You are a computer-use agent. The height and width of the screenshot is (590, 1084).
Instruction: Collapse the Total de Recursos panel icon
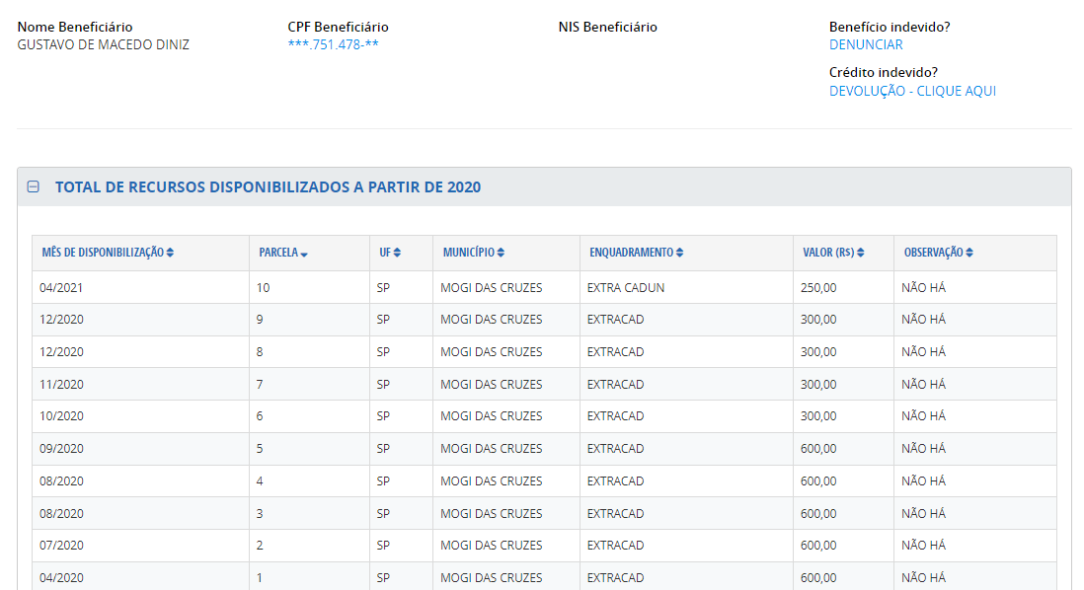point(34,186)
